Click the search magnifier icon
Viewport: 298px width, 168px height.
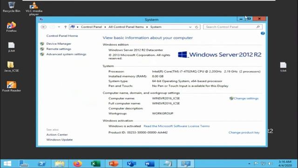tap(258, 27)
